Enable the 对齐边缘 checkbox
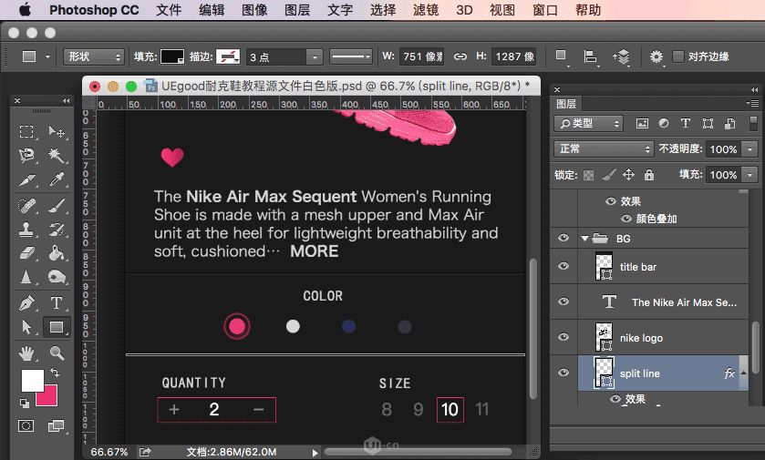The height and width of the screenshot is (460, 765). tap(678, 56)
